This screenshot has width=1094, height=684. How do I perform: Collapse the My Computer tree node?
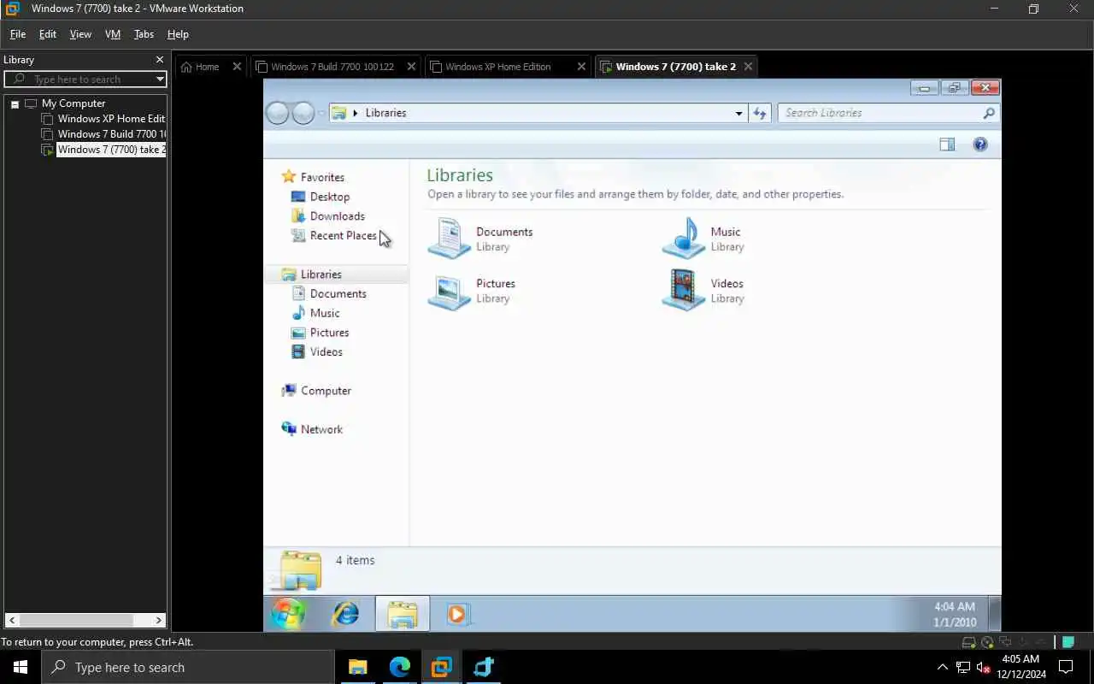coord(15,103)
